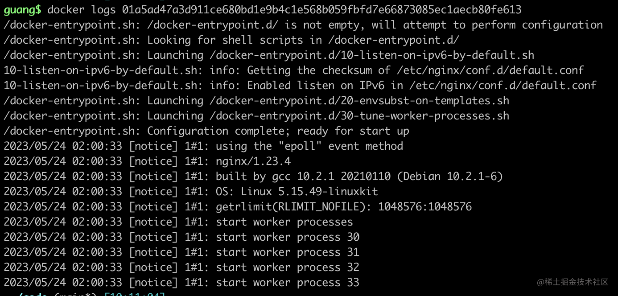This screenshot has width=618, height=296.
Task: Click the "start worker process 30" line
Action: point(288,237)
